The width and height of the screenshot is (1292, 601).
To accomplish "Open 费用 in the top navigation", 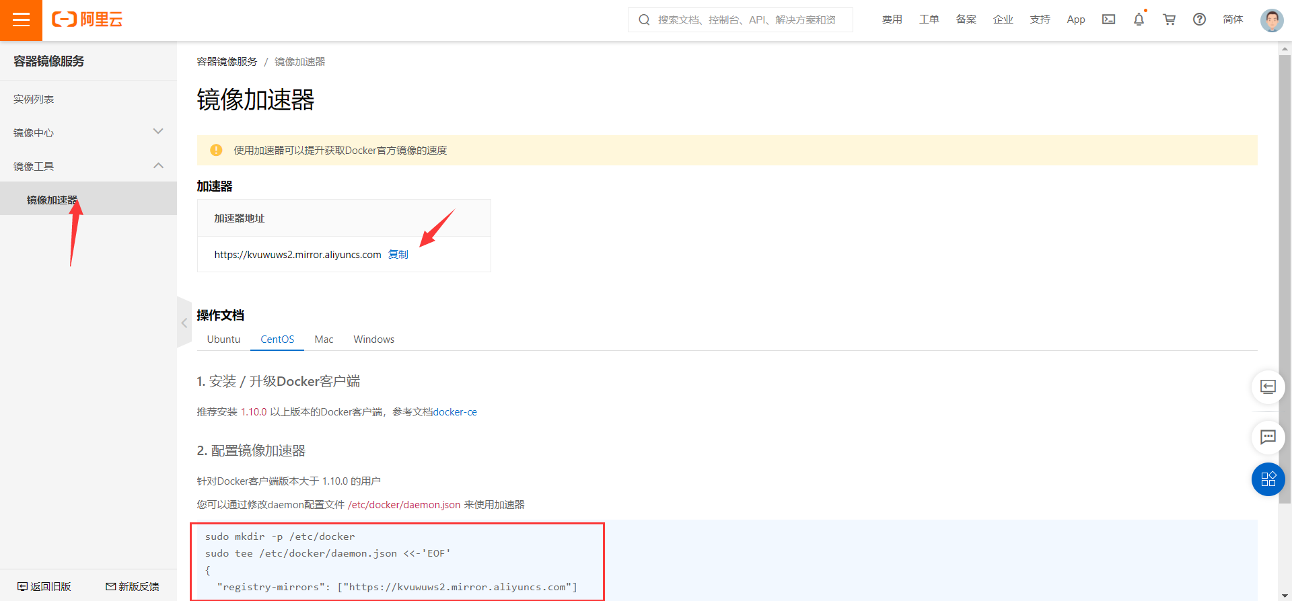I will tap(892, 19).
